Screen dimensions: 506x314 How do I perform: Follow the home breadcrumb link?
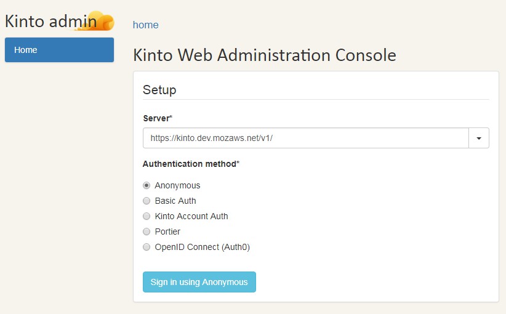146,25
